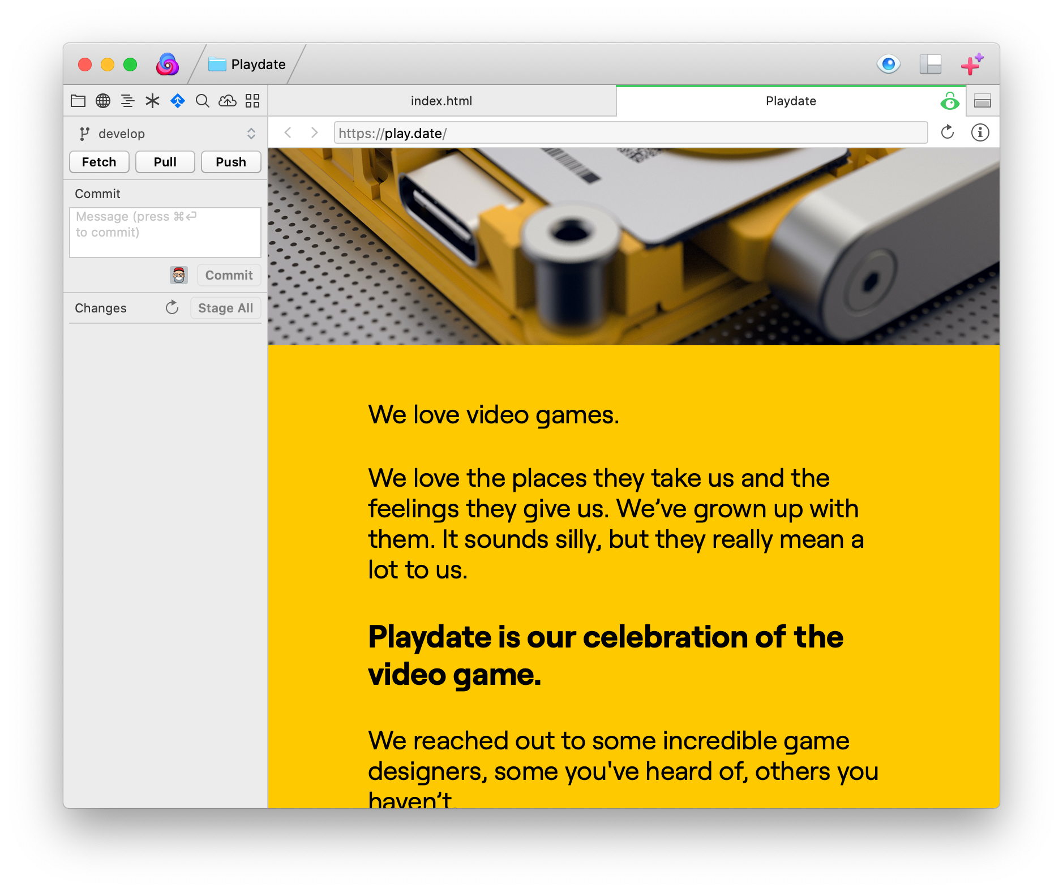Open the develop branch selector
This screenshot has height=892, width=1063.
click(x=168, y=134)
